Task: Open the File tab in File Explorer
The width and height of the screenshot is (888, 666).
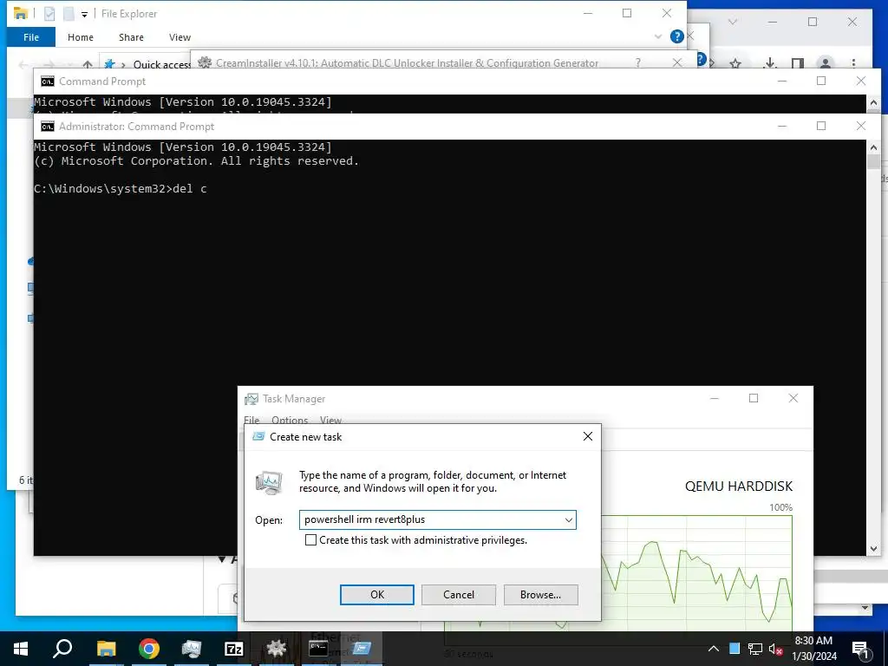Action: [x=31, y=37]
